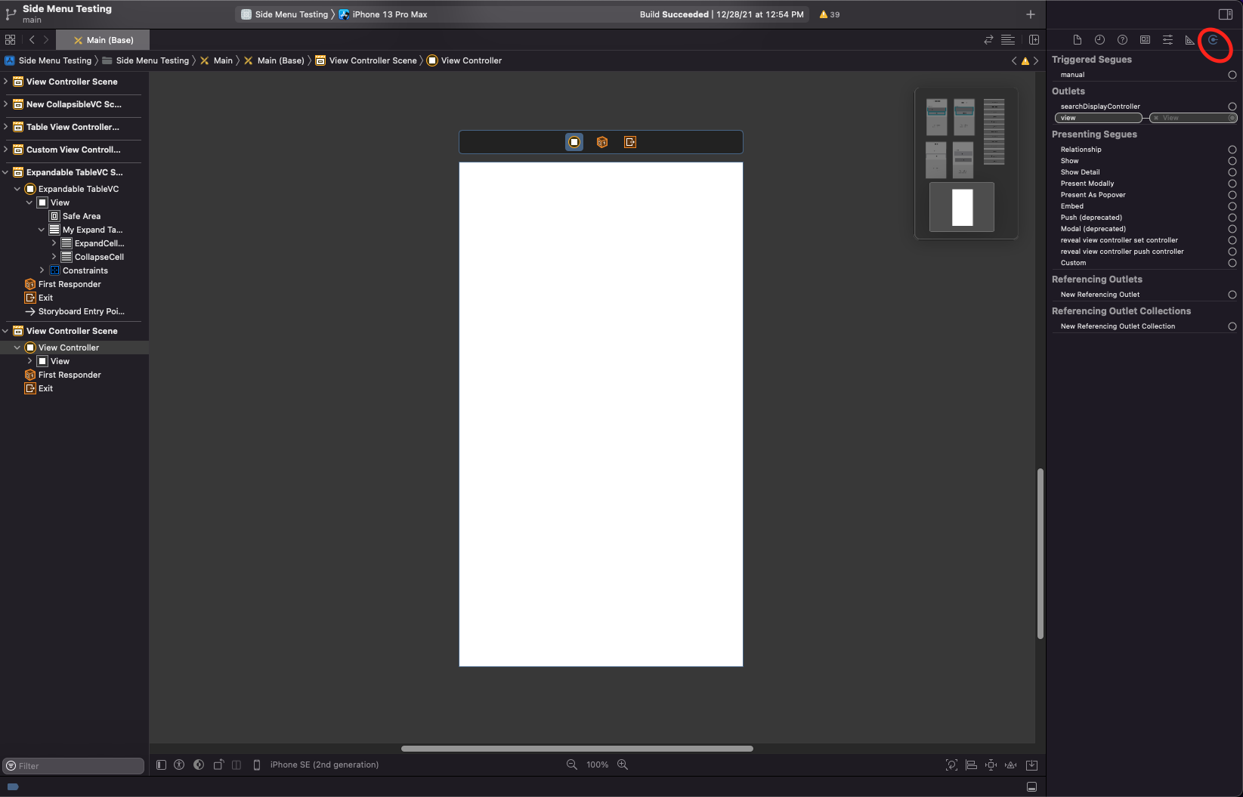Click the Present Modally connection circle
Viewport: 1243px width, 797px height.
pos(1232,184)
